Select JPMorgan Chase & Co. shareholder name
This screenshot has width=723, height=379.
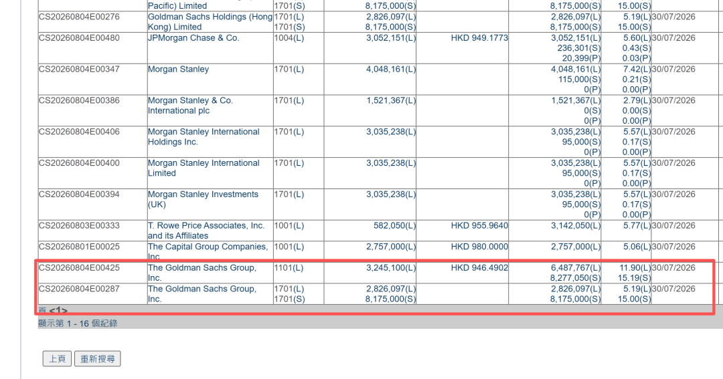pyautogui.click(x=193, y=37)
